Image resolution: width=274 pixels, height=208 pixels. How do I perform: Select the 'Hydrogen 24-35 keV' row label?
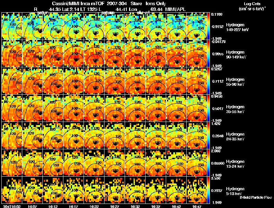coord(235,137)
